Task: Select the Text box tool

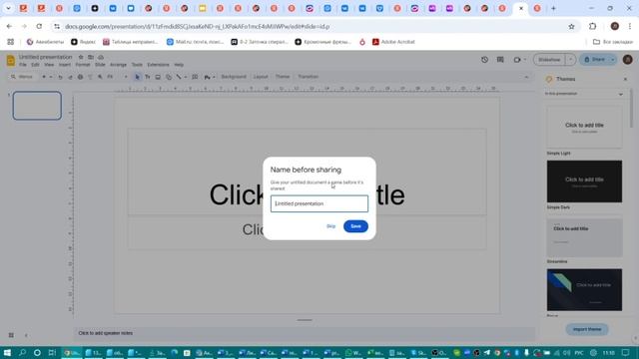Action: [x=148, y=77]
